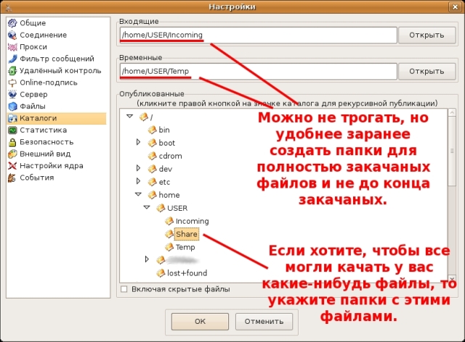Collapse the home folder node
Viewport: 465px width, 342px height.
[x=138, y=195]
